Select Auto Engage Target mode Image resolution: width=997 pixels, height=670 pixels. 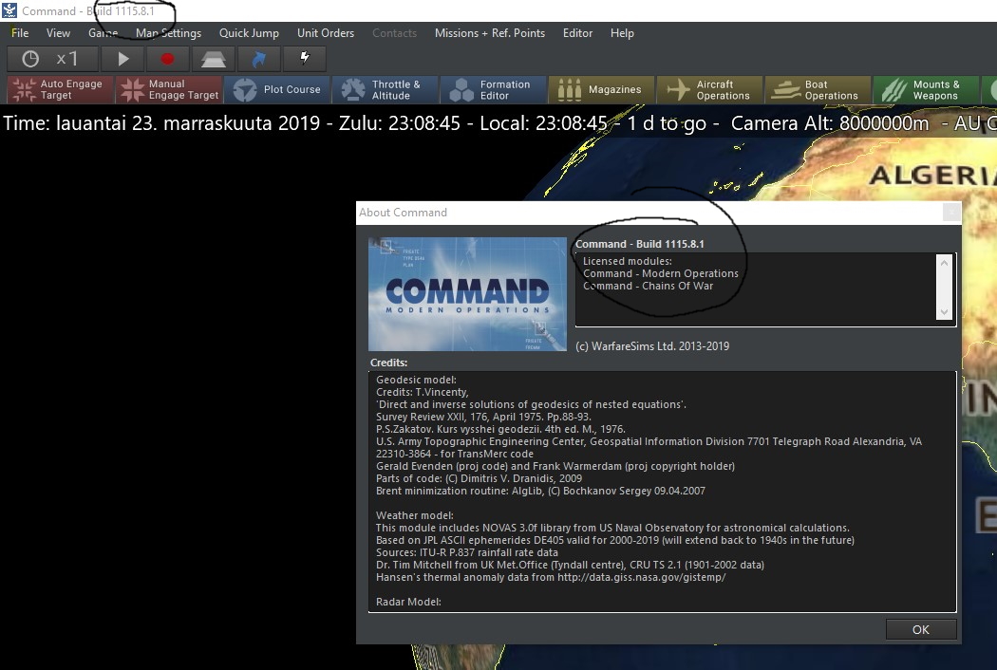point(59,89)
